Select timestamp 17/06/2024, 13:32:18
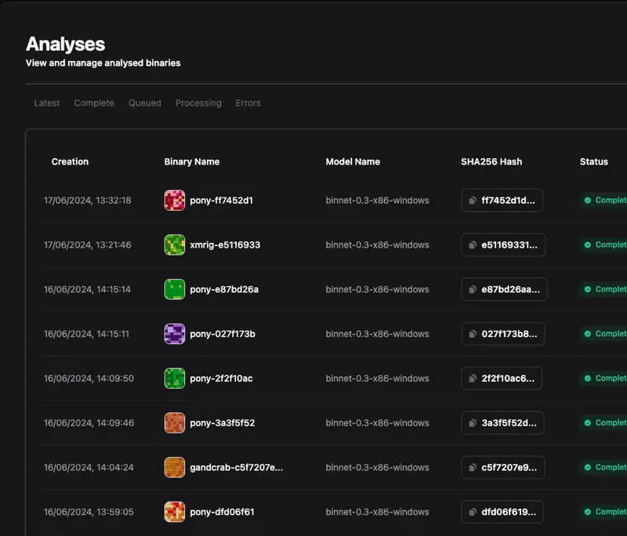 (87, 201)
